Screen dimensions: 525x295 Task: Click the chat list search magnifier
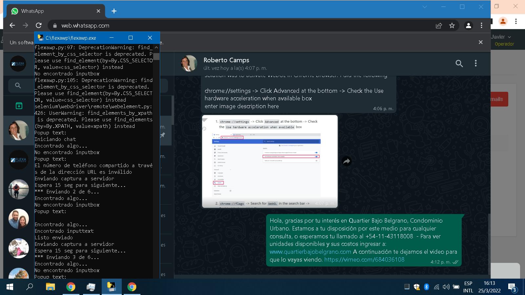click(x=18, y=86)
